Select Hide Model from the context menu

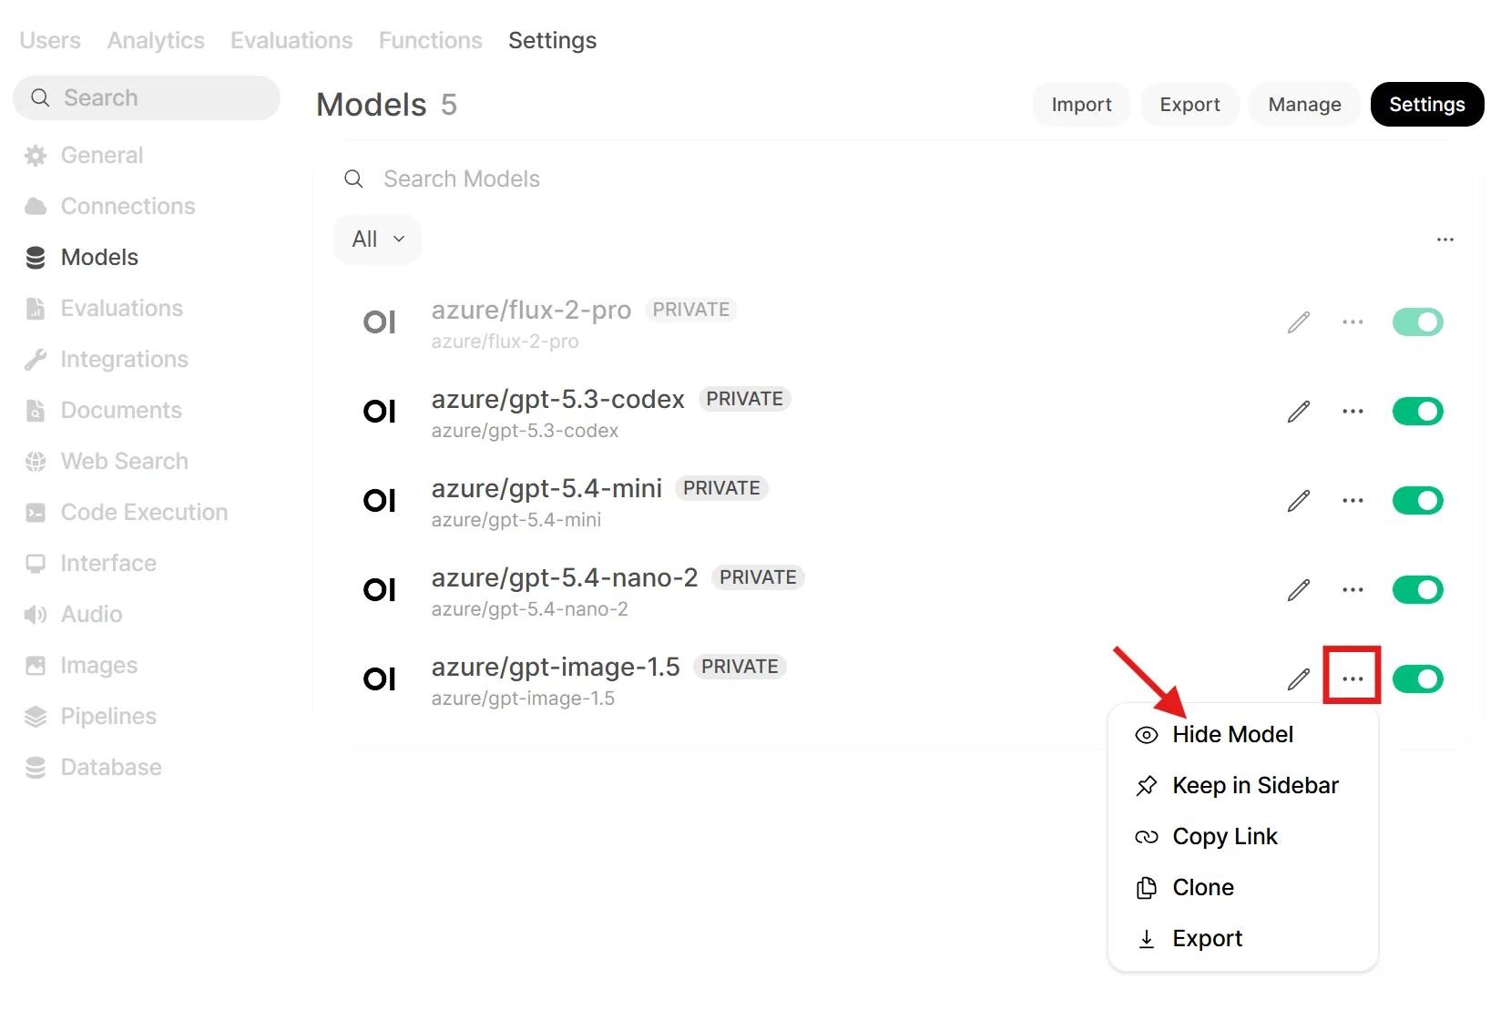tap(1233, 734)
